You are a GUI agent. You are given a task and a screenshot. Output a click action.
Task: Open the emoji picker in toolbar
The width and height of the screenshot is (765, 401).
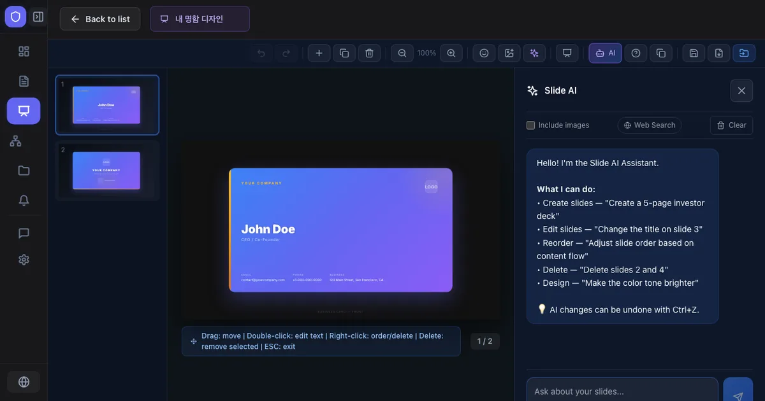click(484, 53)
